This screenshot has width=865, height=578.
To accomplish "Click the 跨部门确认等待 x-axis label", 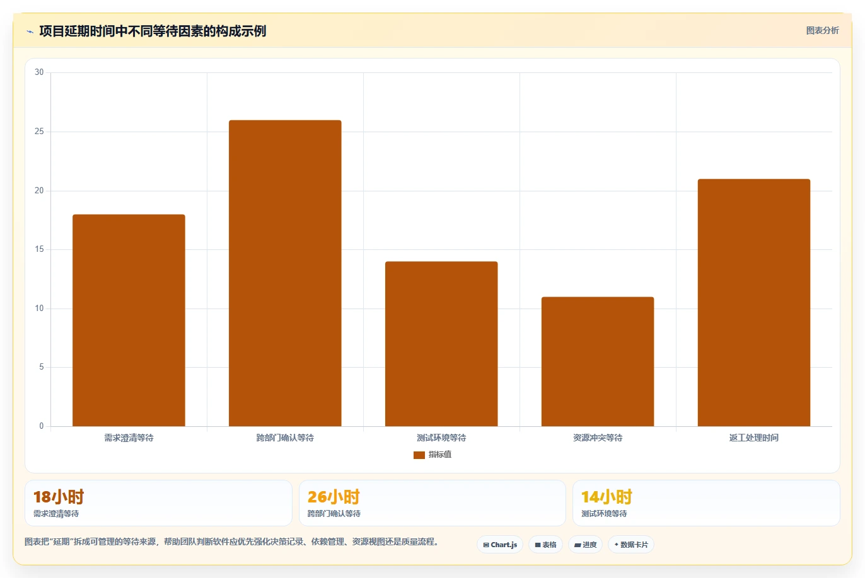I will pos(285,438).
